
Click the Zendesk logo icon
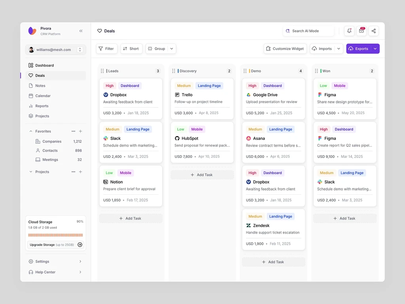click(248, 225)
